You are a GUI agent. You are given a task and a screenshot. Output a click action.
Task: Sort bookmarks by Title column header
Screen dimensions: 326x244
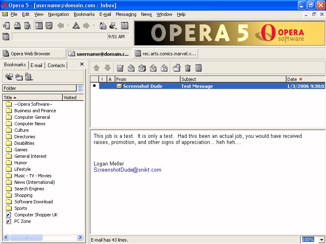pyautogui.click(x=33, y=98)
